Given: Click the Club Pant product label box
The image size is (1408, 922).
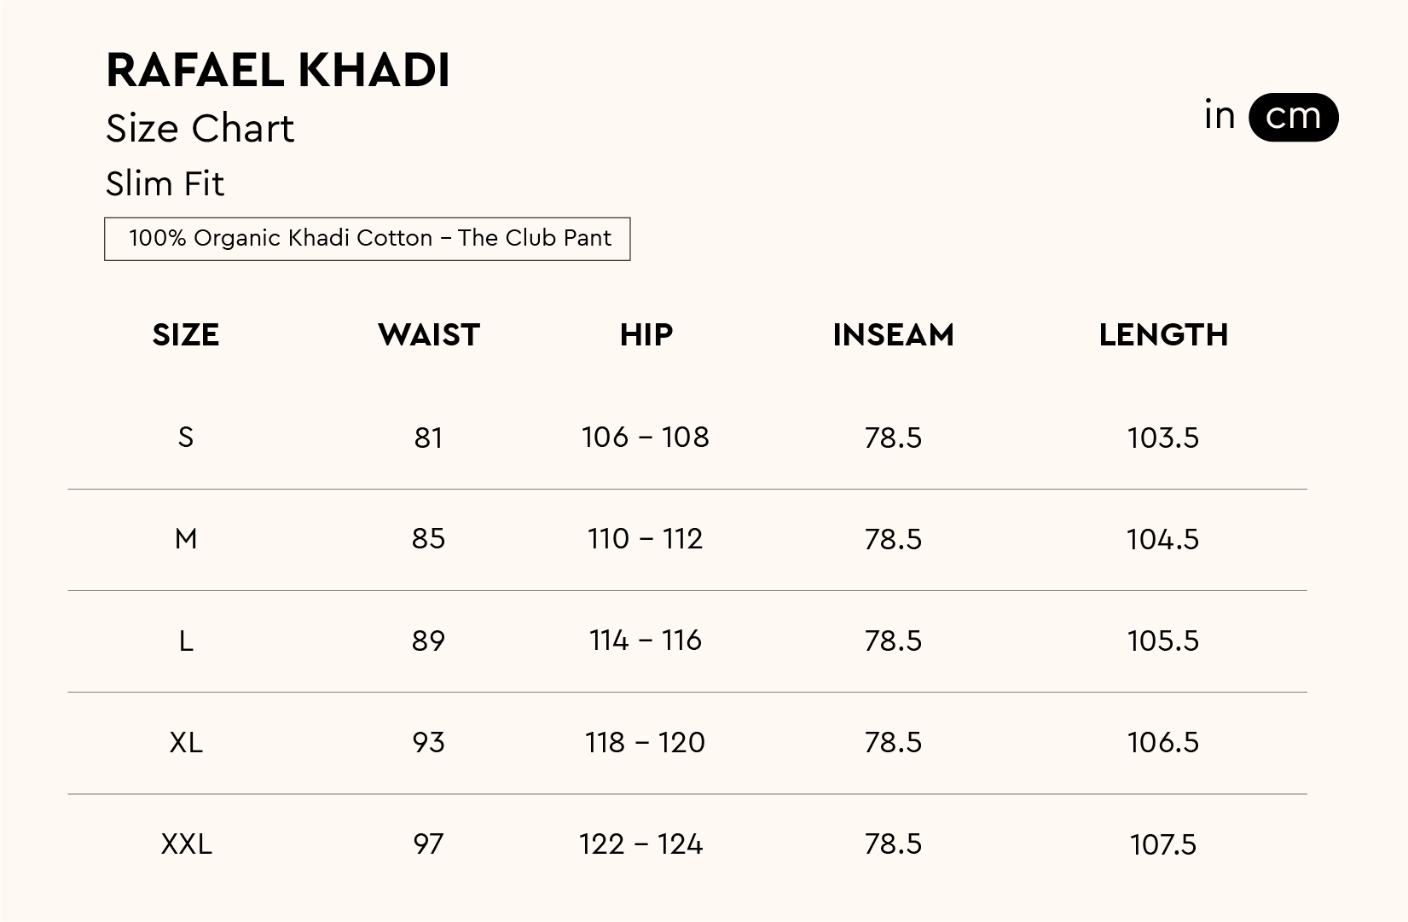Looking at the screenshot, I should [x=367, y=239].
